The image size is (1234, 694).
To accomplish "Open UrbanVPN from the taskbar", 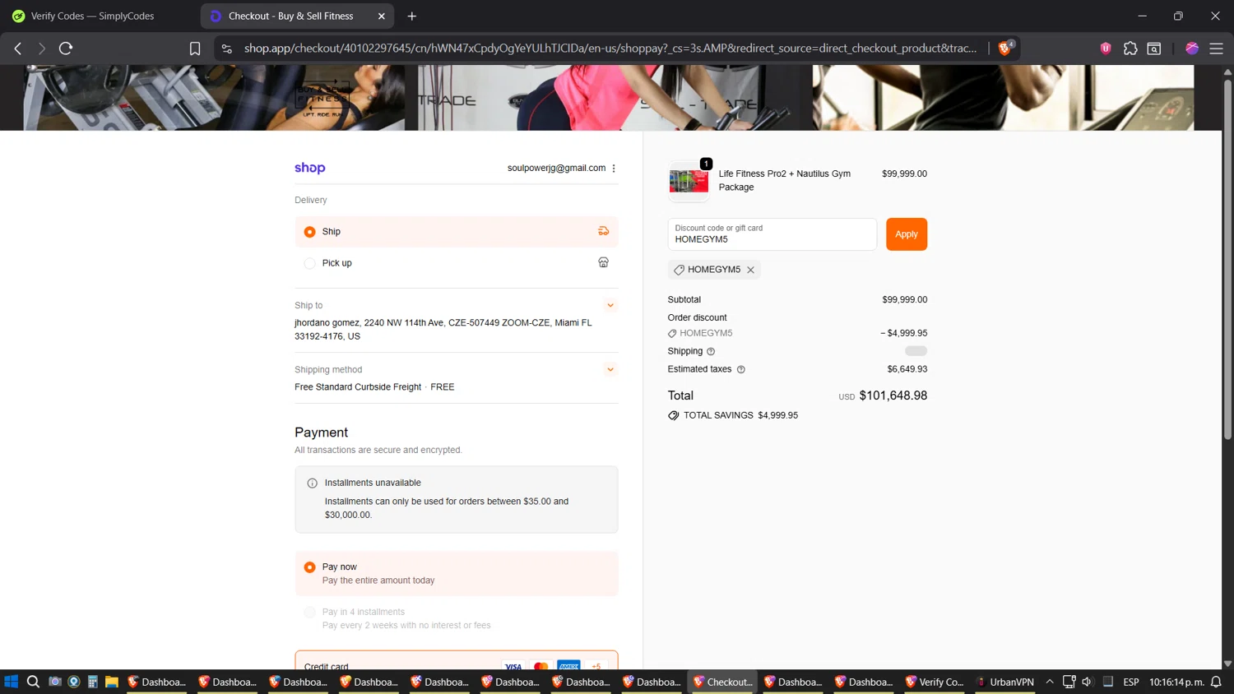I will [1005, 682].
